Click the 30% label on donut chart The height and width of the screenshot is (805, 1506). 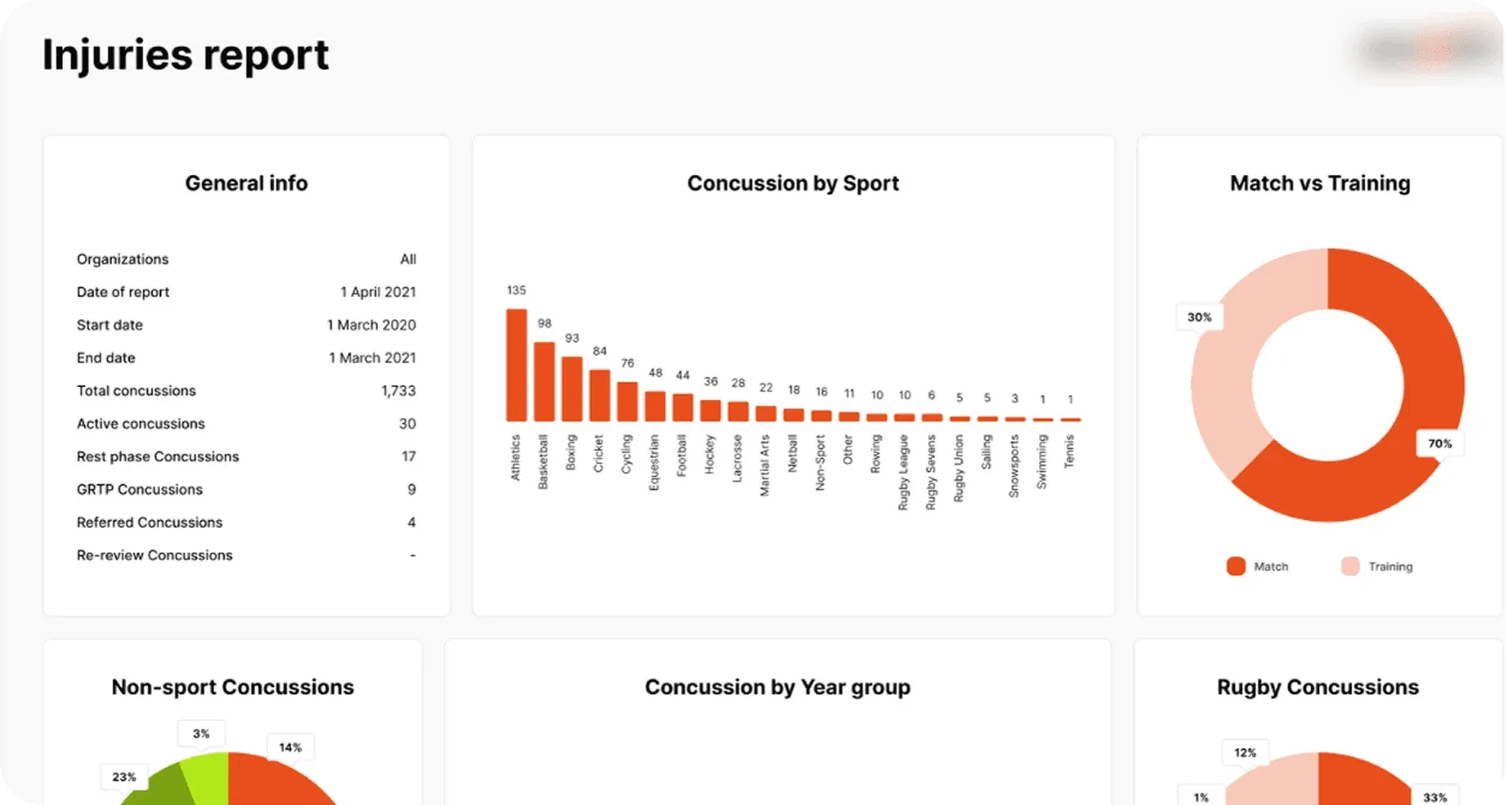point(1199,317)
